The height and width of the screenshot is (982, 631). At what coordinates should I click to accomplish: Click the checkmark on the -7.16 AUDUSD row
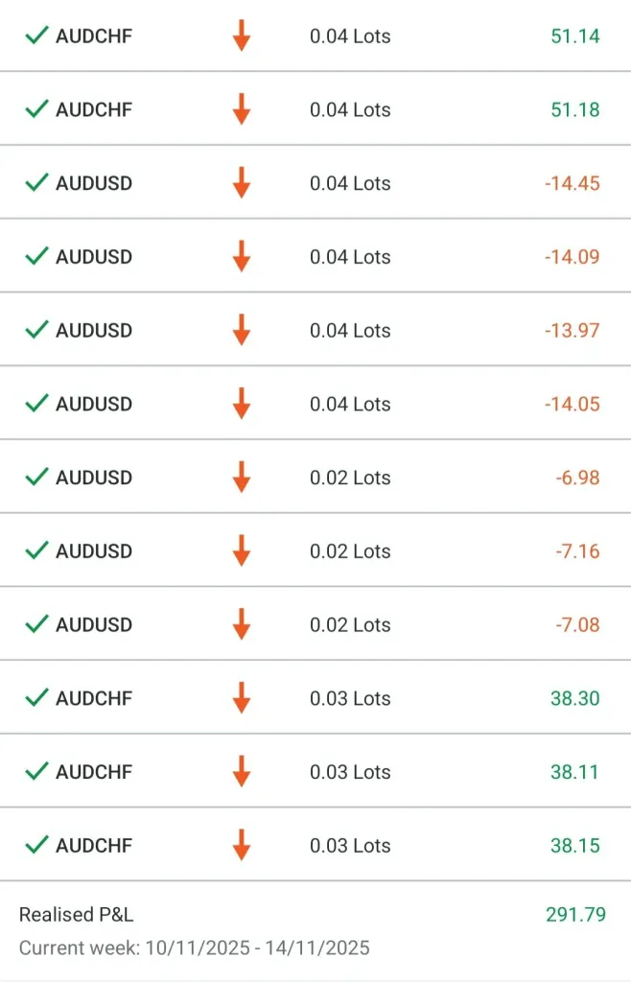[36, 550]
